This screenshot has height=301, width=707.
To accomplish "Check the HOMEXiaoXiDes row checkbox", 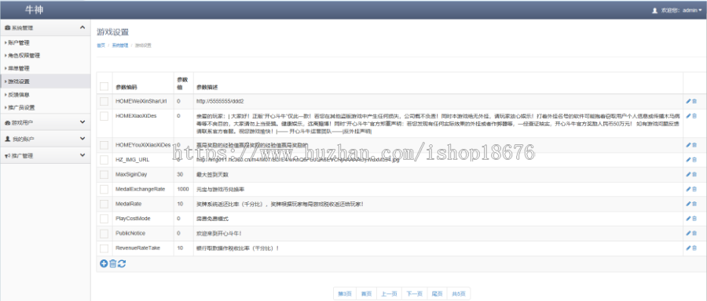I will (x=104, y=116).
